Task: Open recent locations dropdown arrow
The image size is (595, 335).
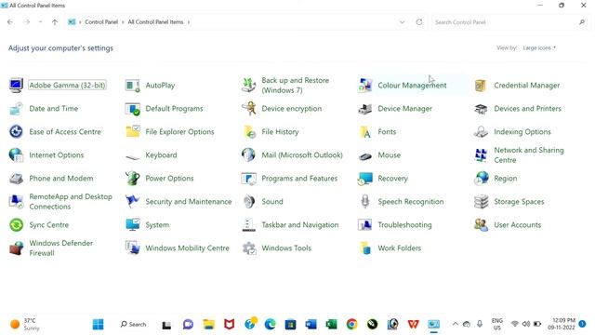Action: coord(40,22)
